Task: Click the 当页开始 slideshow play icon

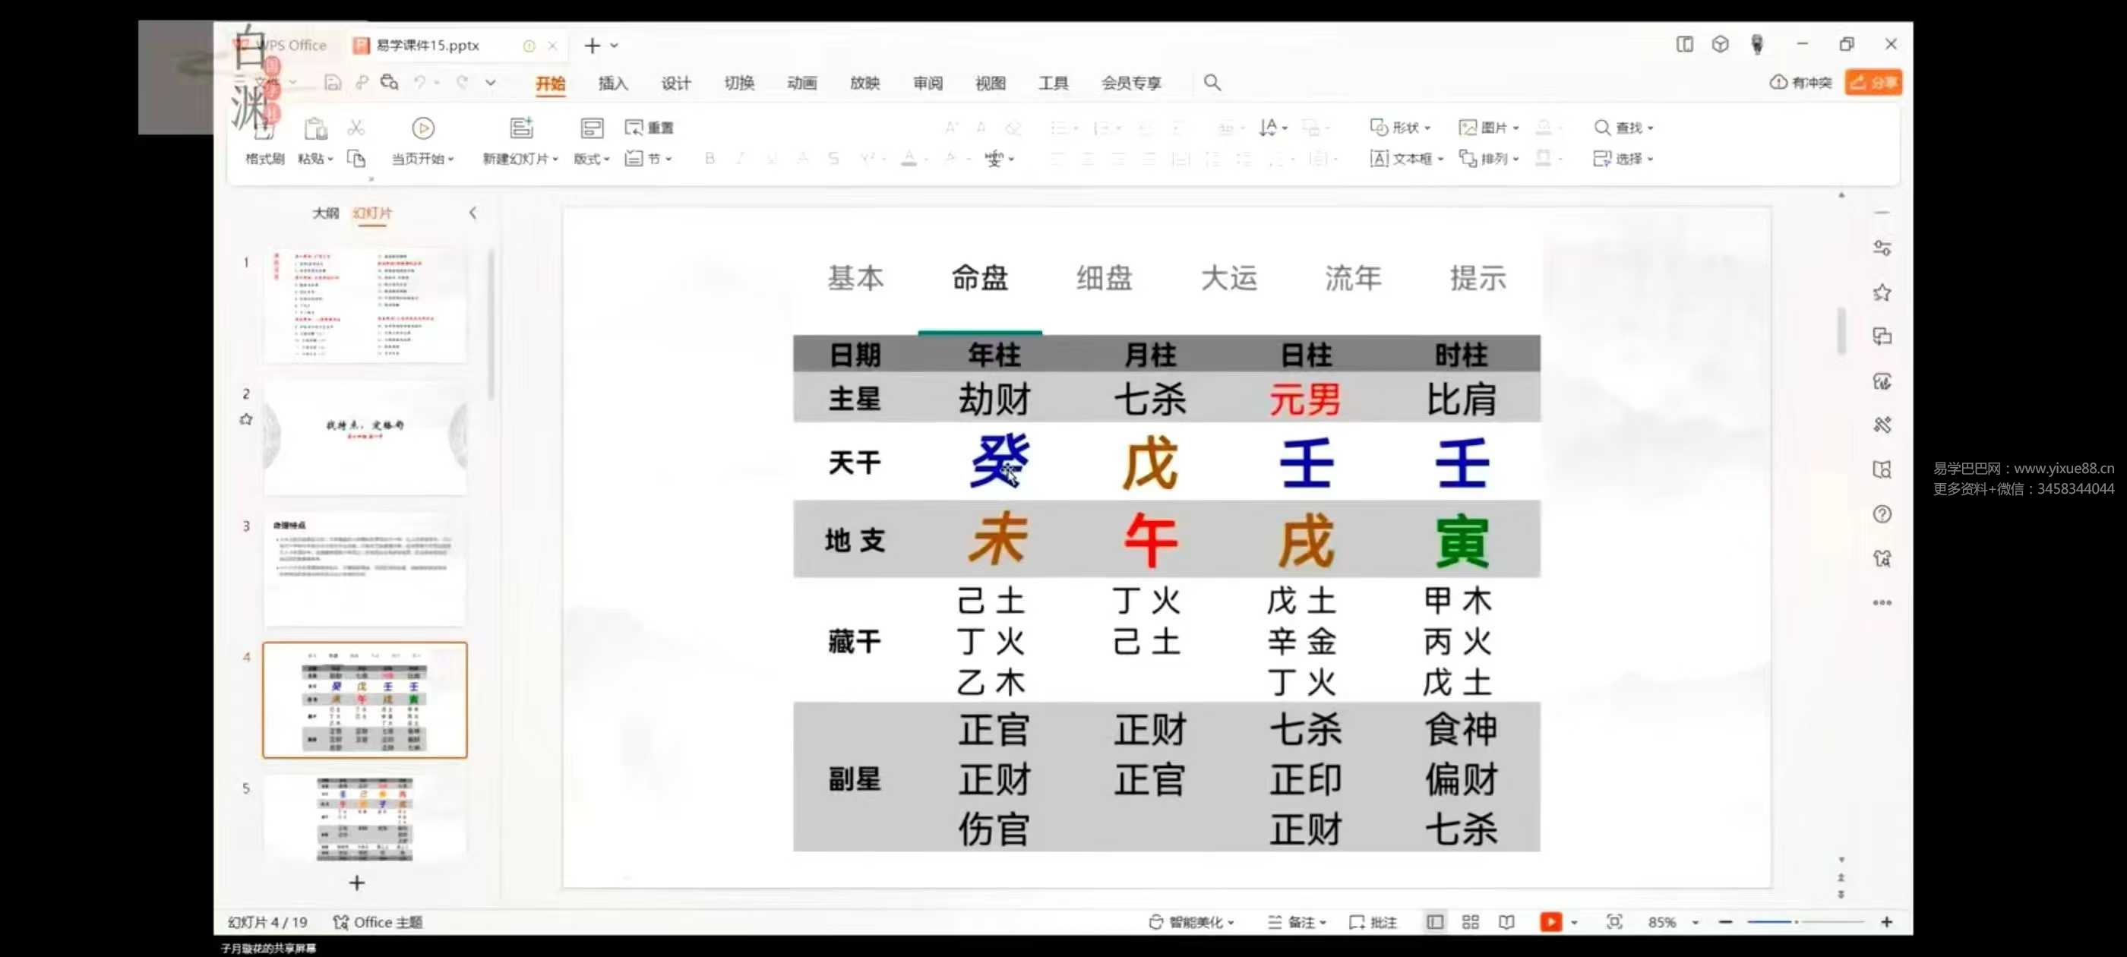Action: pyautogui.click(x=423, y=128)
